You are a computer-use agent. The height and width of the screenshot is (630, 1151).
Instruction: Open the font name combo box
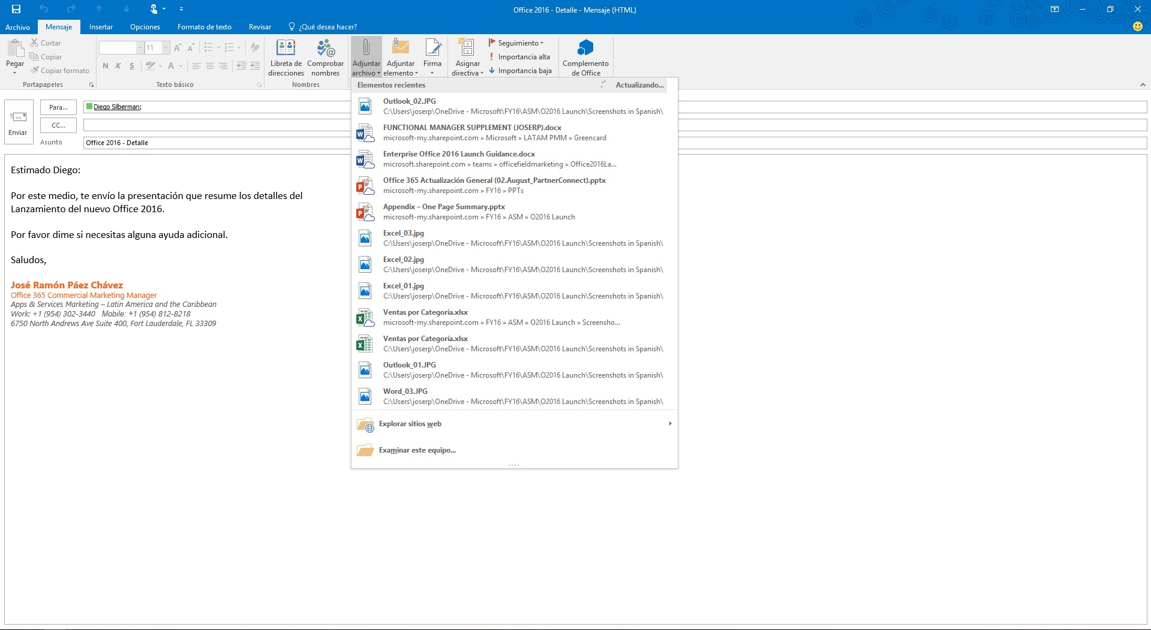tap(121, 47)
